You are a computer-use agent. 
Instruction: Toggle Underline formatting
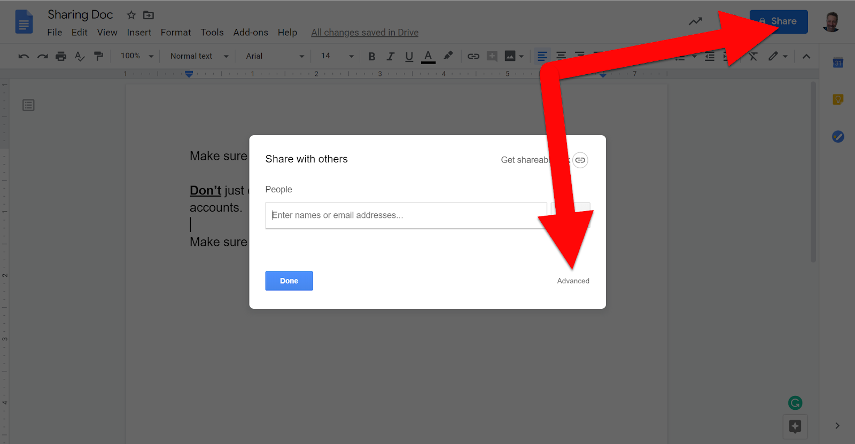pos(409,56)
